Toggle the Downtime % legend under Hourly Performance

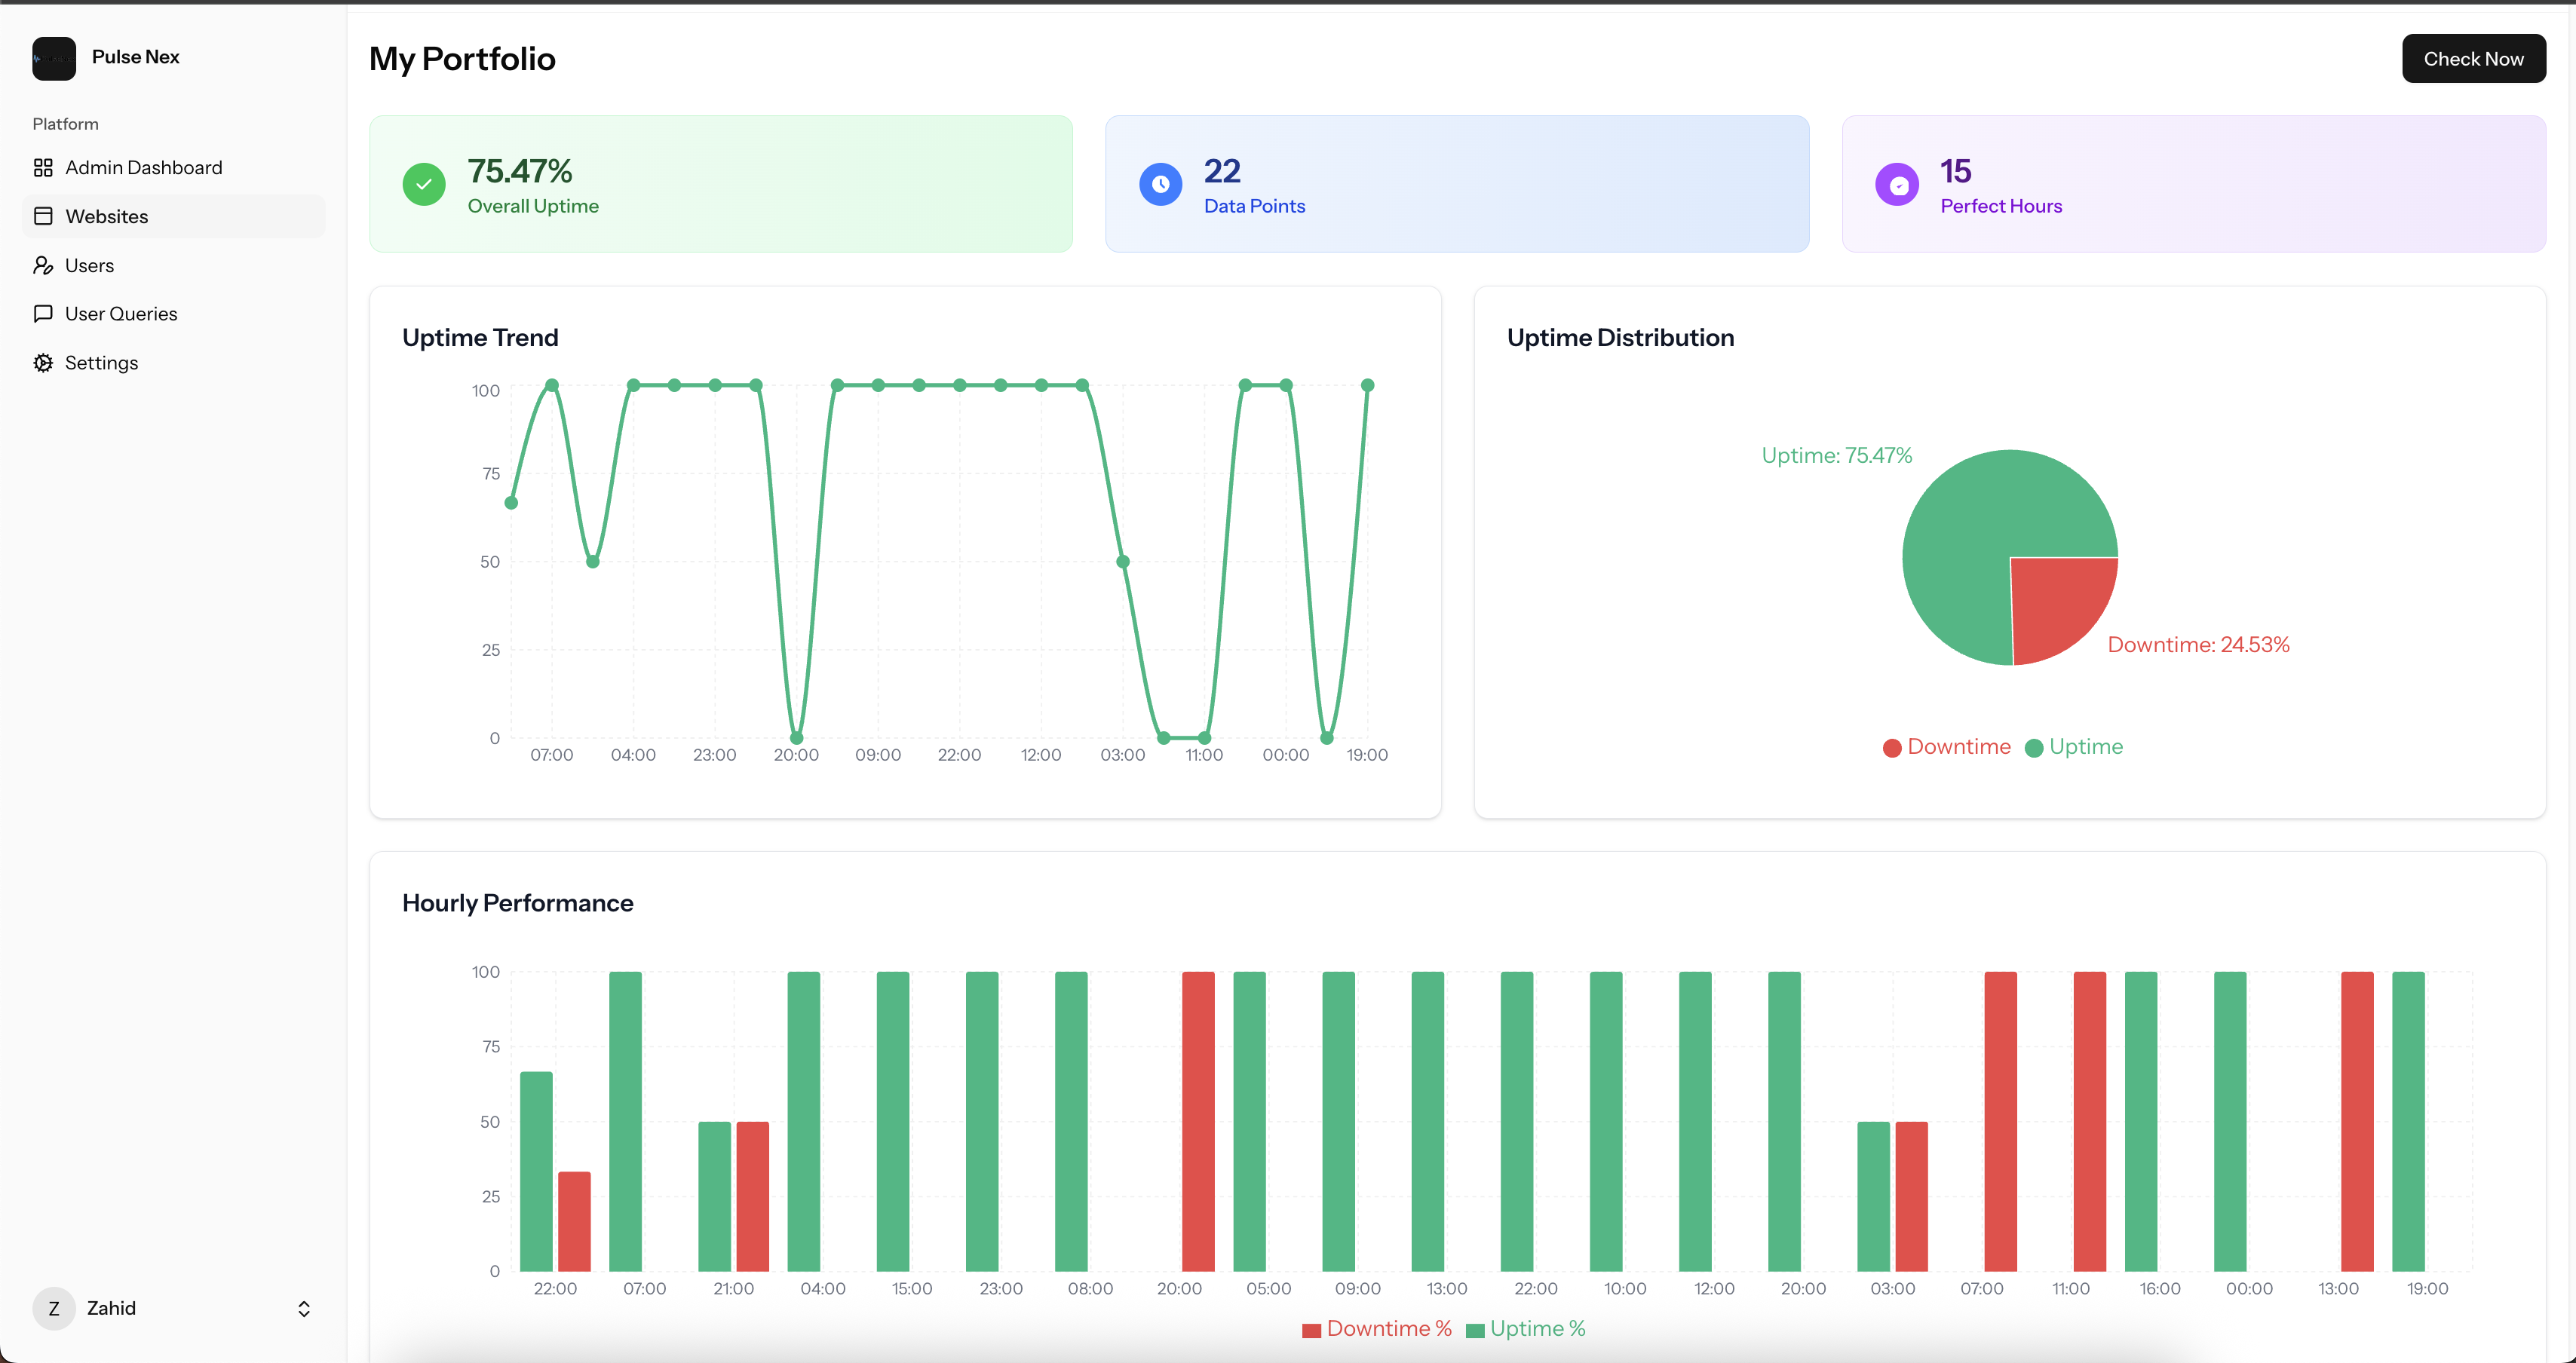[x=1377, y=1329]
